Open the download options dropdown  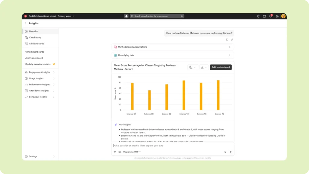click(x=204, y=67)
